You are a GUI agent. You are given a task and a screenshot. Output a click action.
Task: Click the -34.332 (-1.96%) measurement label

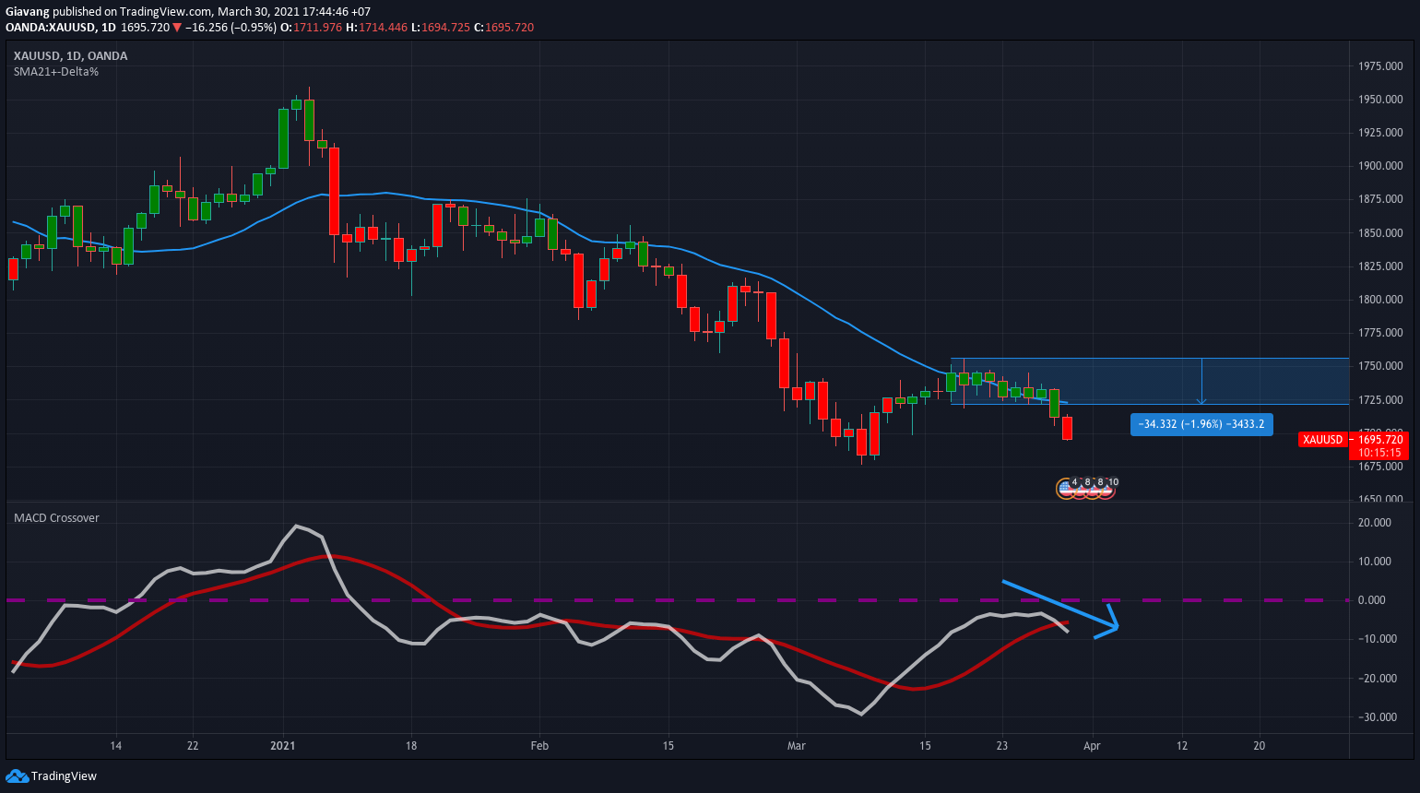pyautogui.click(x=1202, y=424)
